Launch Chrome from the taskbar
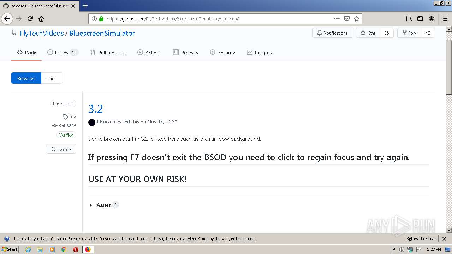Screen dimensions: 452x254 64,249
